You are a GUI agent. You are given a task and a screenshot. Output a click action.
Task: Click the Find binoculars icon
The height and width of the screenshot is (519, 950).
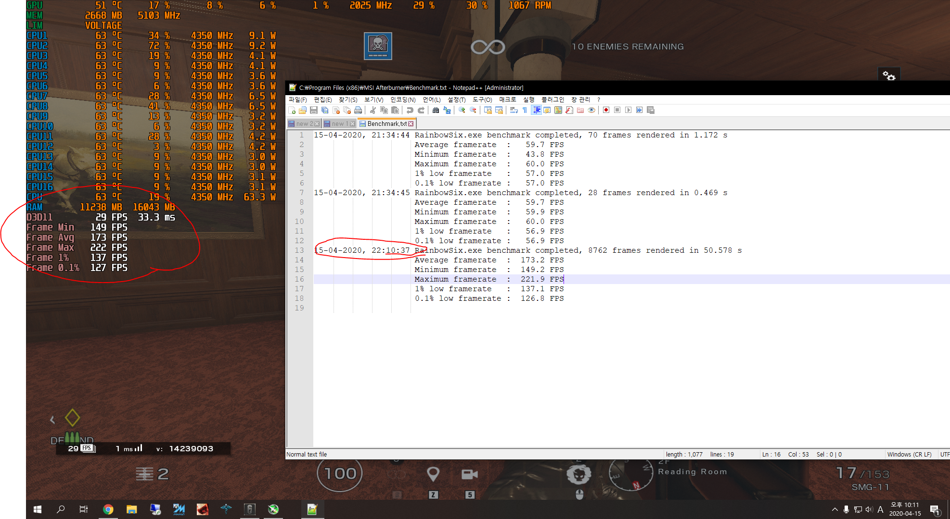point(436,111)
